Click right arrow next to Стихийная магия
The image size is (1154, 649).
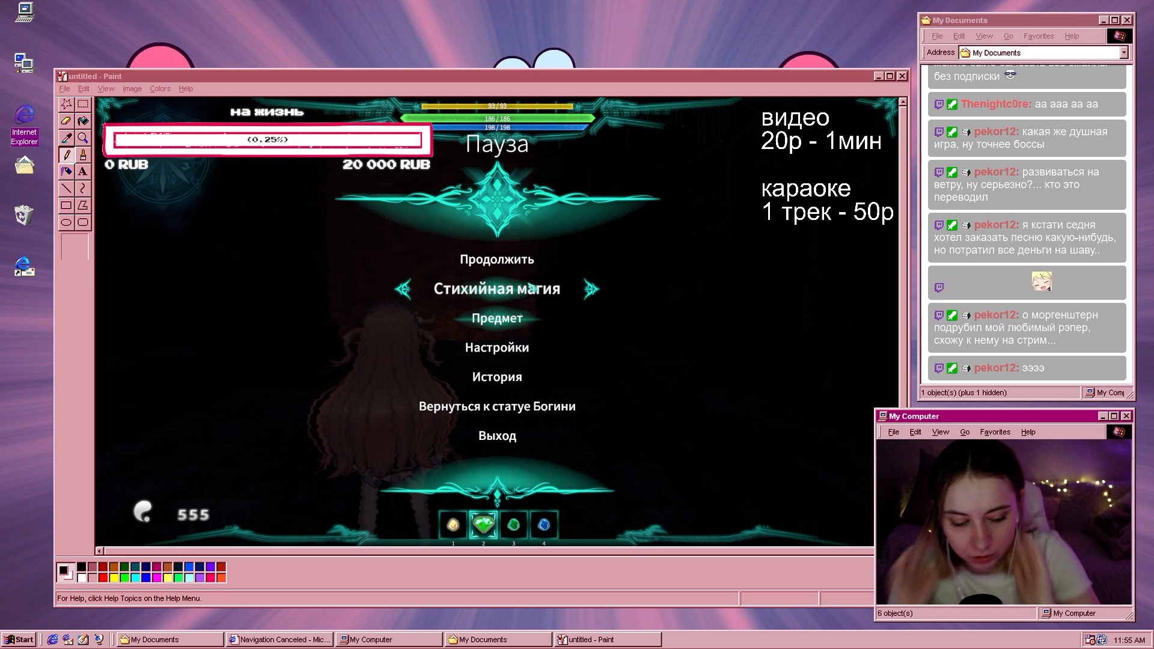point(591,289)
